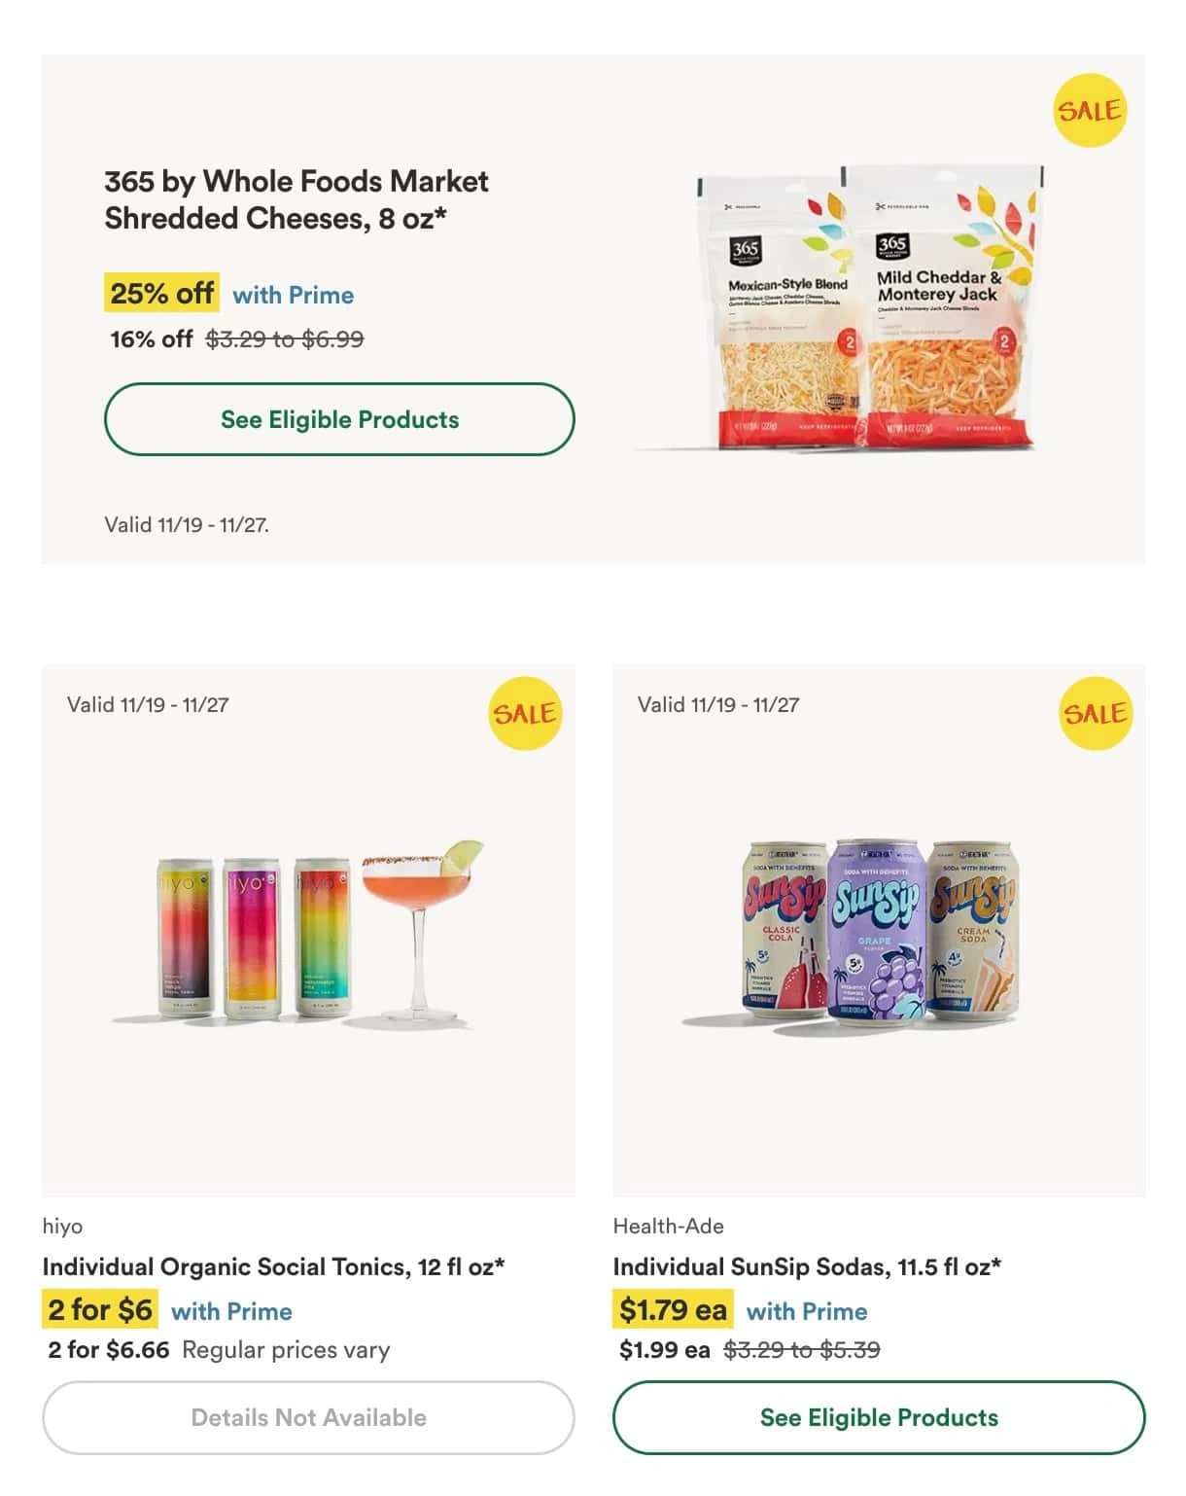Image resolution: width=1186 pixels, height=1496 pixels.
Task: Click the SALE badge on SunSip card
Action: coord(1096,713)
